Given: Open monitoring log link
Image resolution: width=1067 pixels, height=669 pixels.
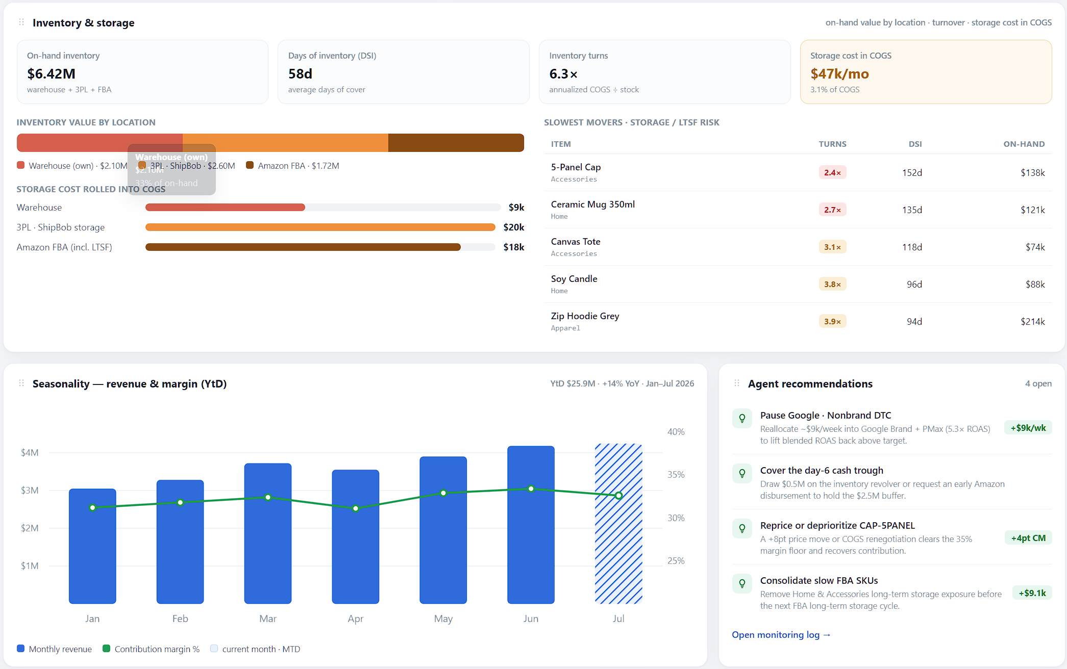Looking at the screenshot, I should pos(781,635).
